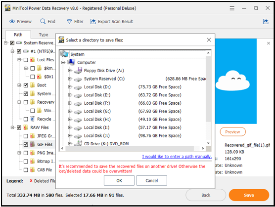Uncheck the GIF Files checkbox
Image resolution: width=275 pixels, height=207 pixels.
coord(26,144)
